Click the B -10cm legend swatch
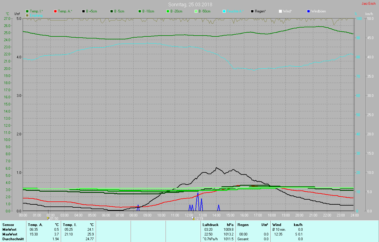 pyautogui.click(x=140, y=11)
